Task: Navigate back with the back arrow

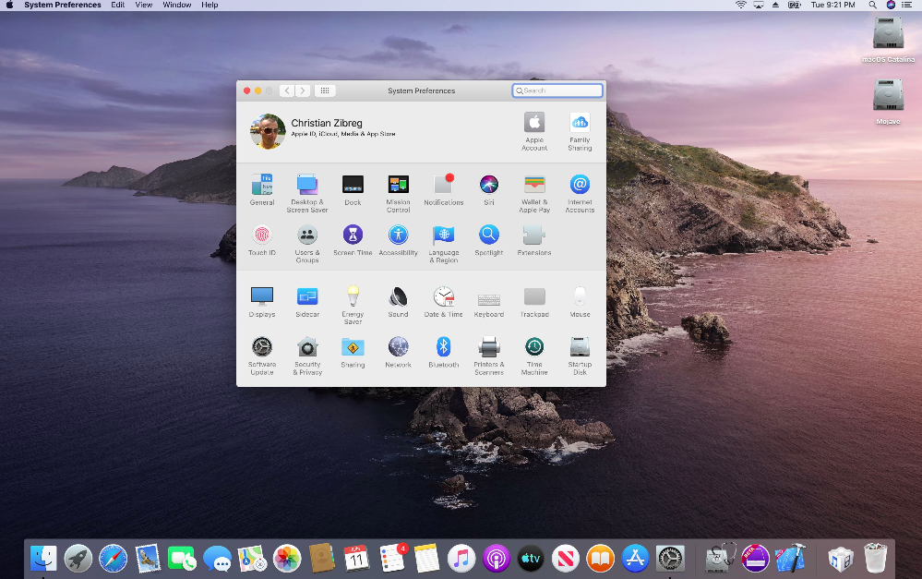Action: [x=287, y=90]
